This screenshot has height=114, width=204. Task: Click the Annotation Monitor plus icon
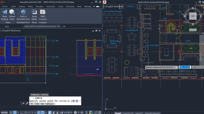pos(82,112)
